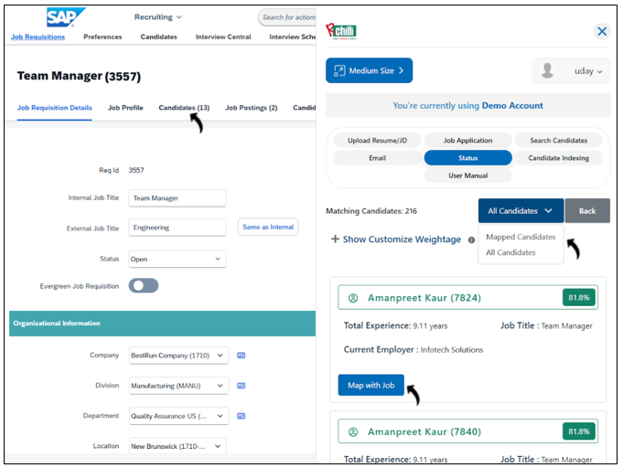Switch to the Candidates (13) tab
Viewport: 623px width, 468px height.
[x=184, y=108]
